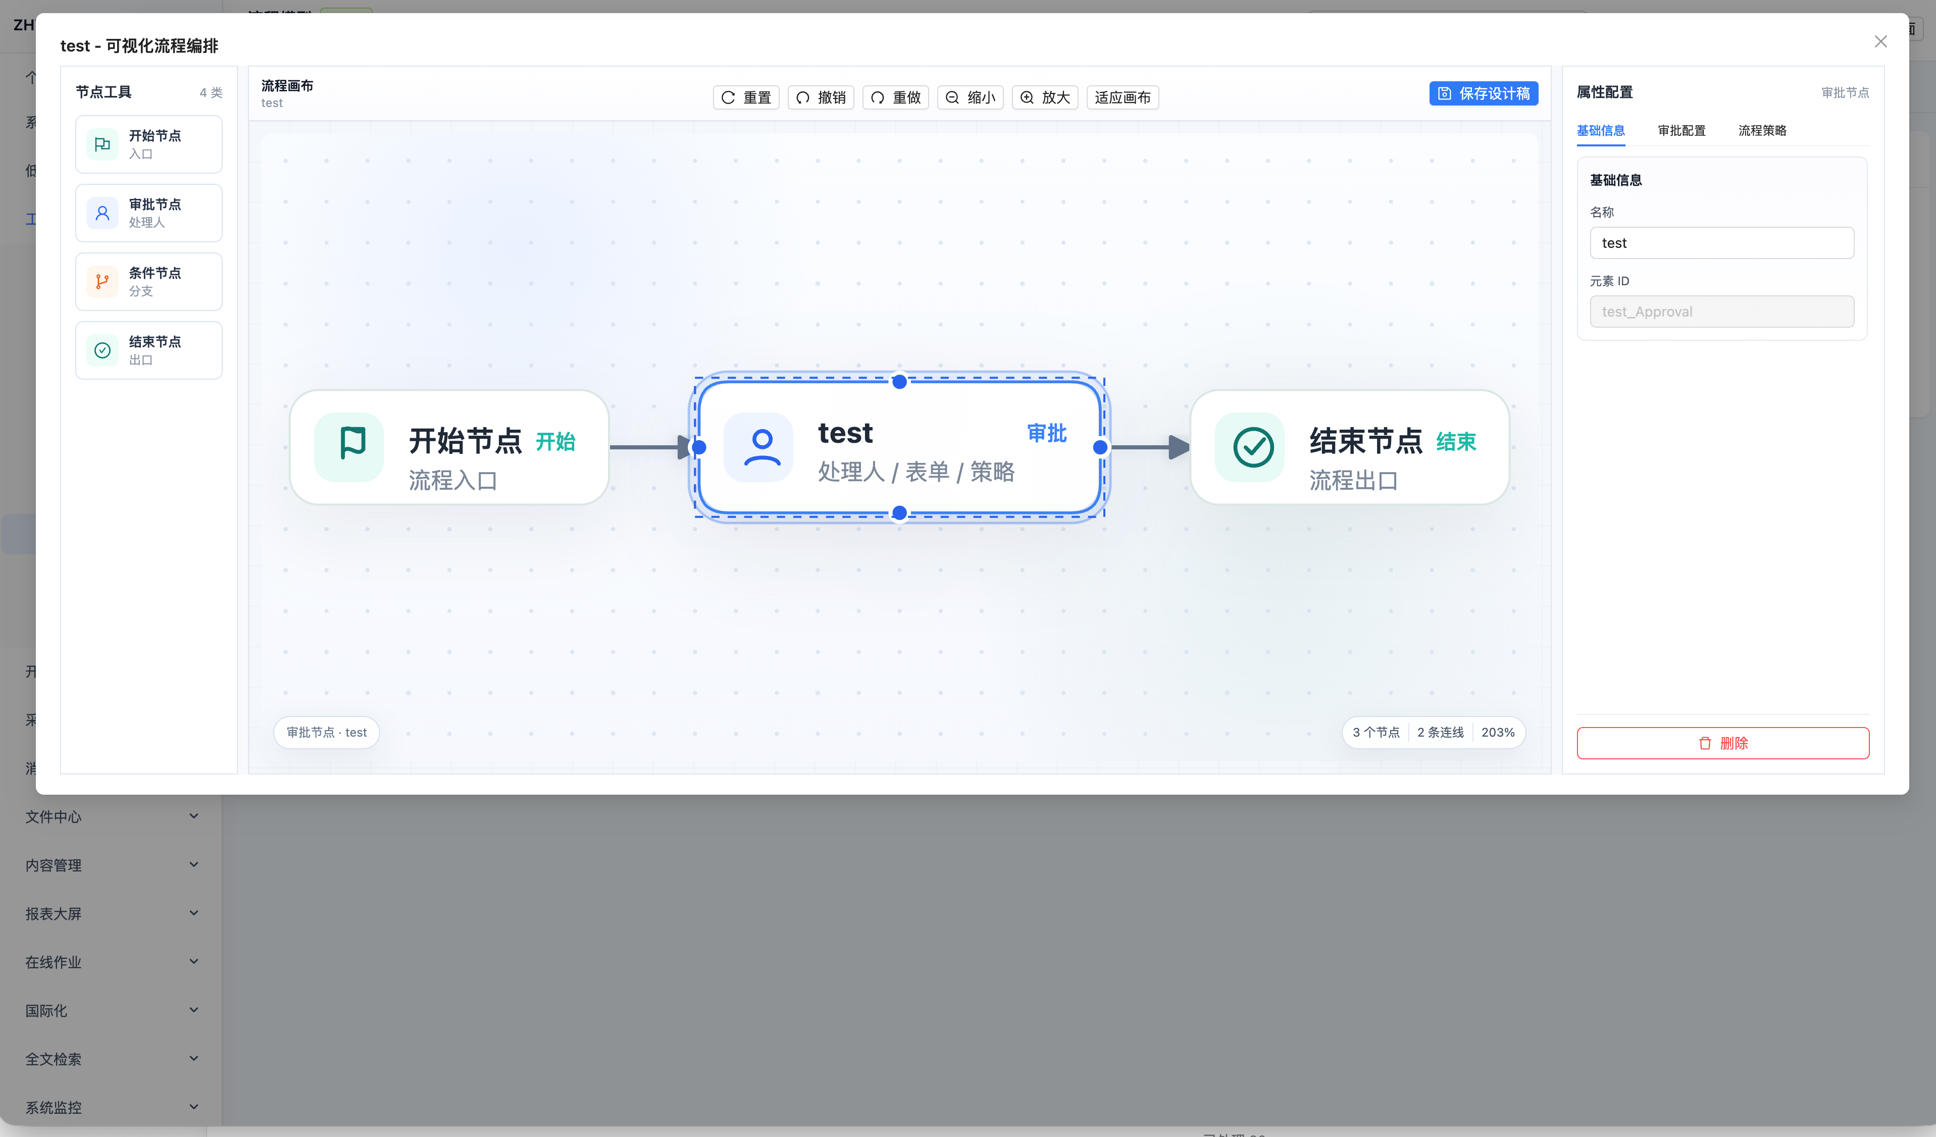Expand 国际化 sidebar menu chevron
This screenshot has height=1137, width=1936.
194,1009
